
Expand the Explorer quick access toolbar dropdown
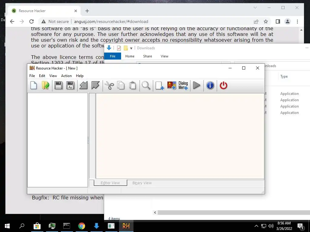coord(131,48)
